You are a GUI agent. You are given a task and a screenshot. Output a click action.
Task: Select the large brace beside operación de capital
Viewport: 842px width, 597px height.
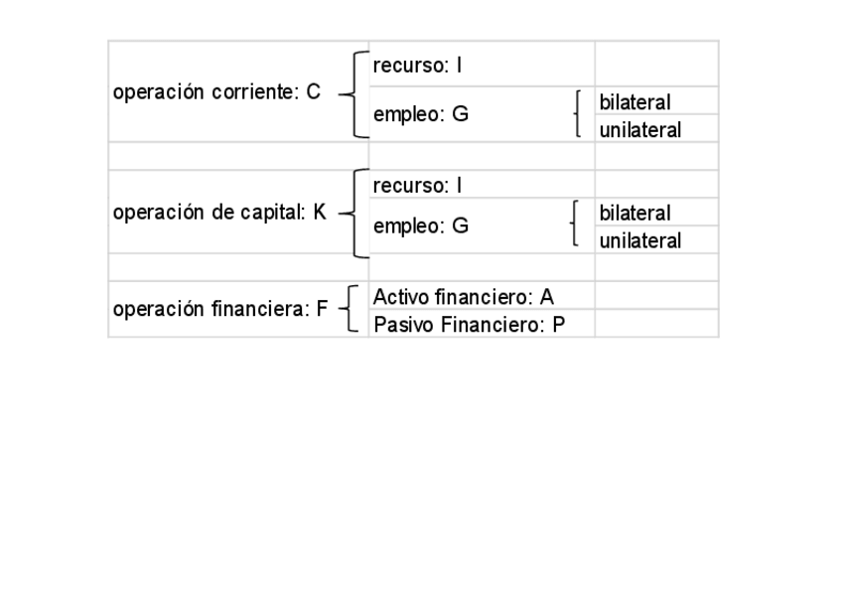[353, 213]
